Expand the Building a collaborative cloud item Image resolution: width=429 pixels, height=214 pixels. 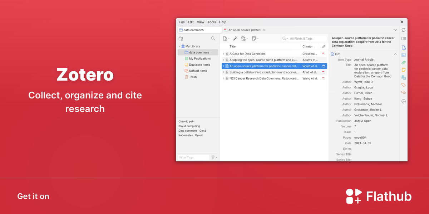223,72
